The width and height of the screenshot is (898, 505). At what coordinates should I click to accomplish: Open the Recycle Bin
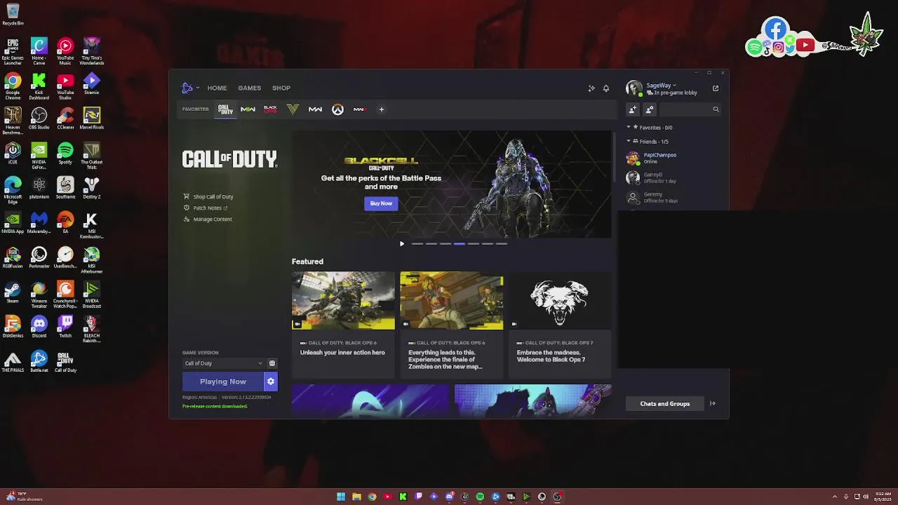pos(13,14)
